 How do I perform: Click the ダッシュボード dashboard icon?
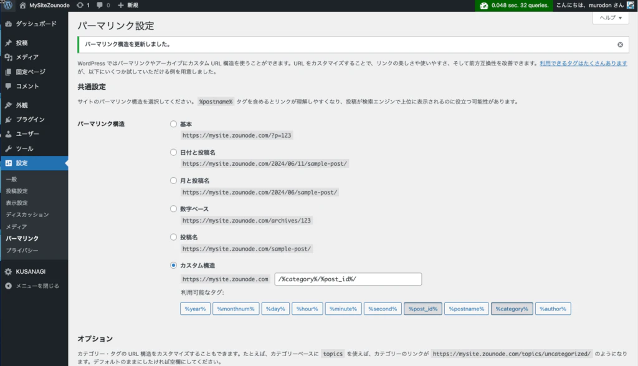click(9, 24)
